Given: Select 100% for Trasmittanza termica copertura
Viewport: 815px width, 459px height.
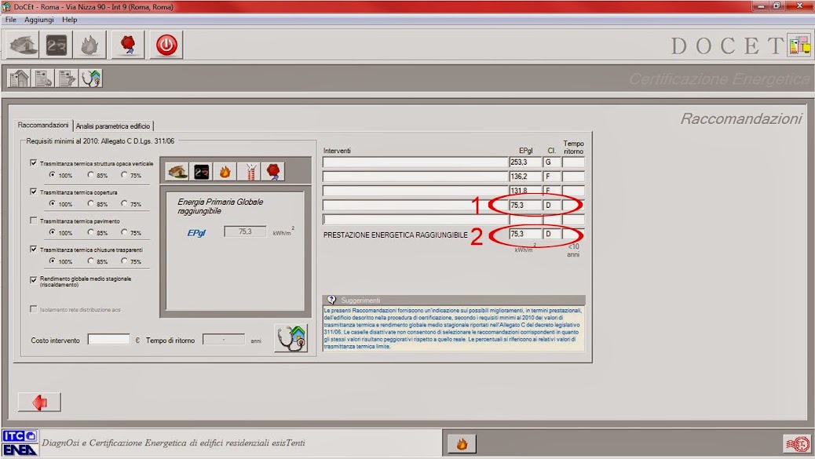Looking at the screenshot, I should pyautogui.click(x=52, y=203).
